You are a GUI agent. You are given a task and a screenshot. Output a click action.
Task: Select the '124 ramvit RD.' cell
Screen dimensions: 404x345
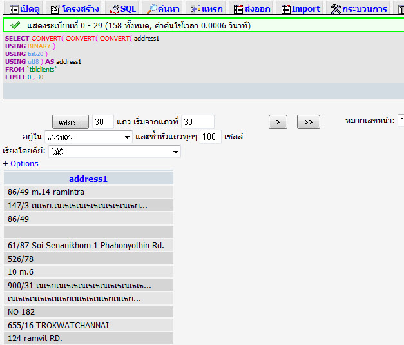pyautogui.click(x=89, y=339)
